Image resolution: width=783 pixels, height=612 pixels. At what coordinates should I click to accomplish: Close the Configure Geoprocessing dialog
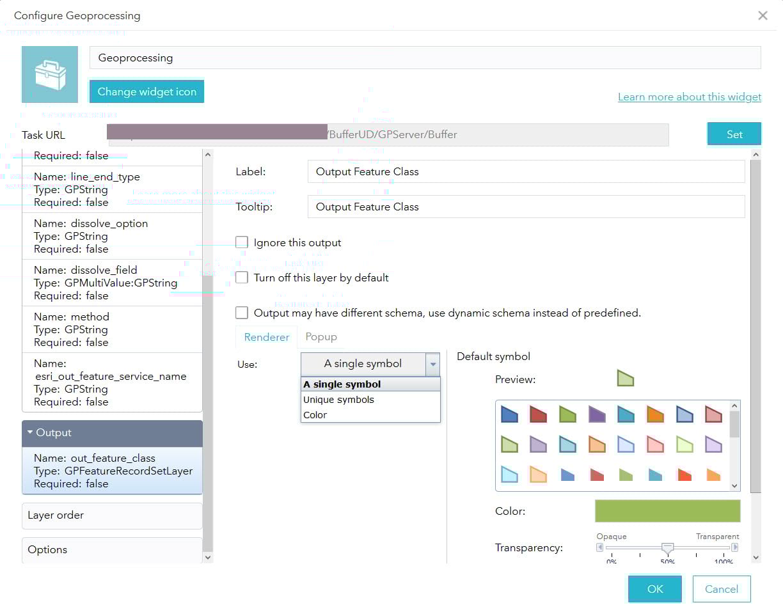763,15
